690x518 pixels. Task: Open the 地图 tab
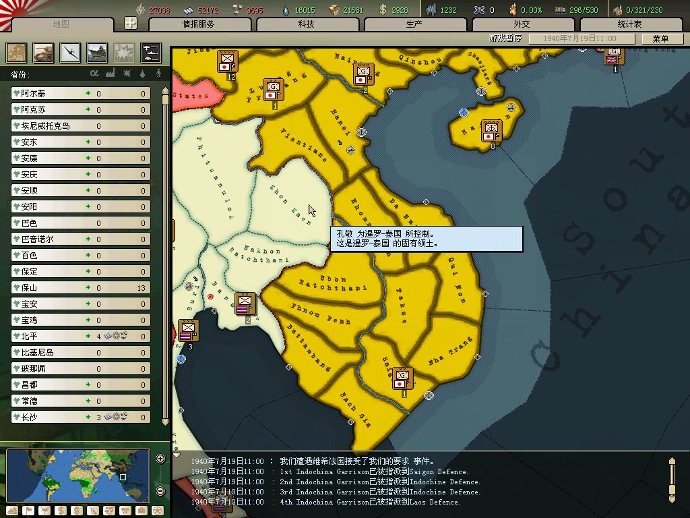(61, 24)
